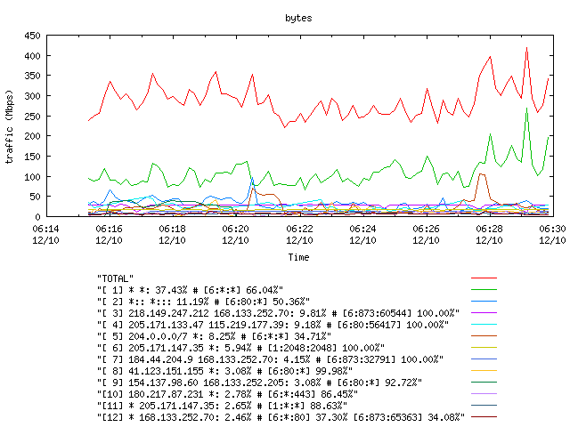The image size is (570, 427).
Task: Click the 06:20 12/10 time axis label
Action: tap(235, 235)
